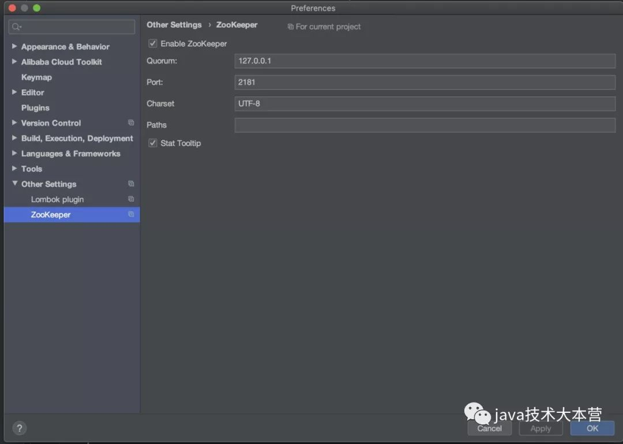Click the search magnifier icon in sidebar

pos(16,27)
